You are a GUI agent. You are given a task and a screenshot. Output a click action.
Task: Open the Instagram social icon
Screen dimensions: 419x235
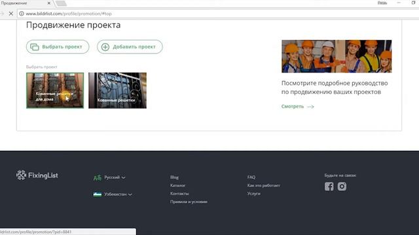coord(342,186)
